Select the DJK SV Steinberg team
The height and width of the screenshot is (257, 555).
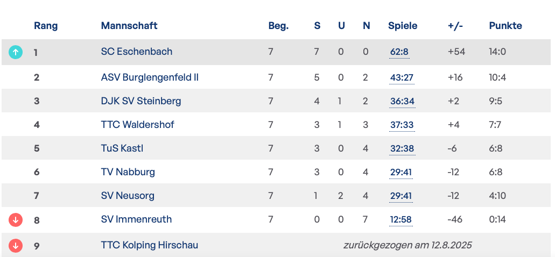point(141,101)
